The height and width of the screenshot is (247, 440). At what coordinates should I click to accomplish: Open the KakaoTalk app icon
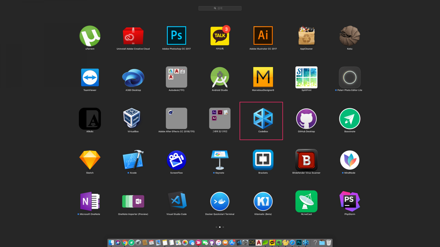[220, 36]
